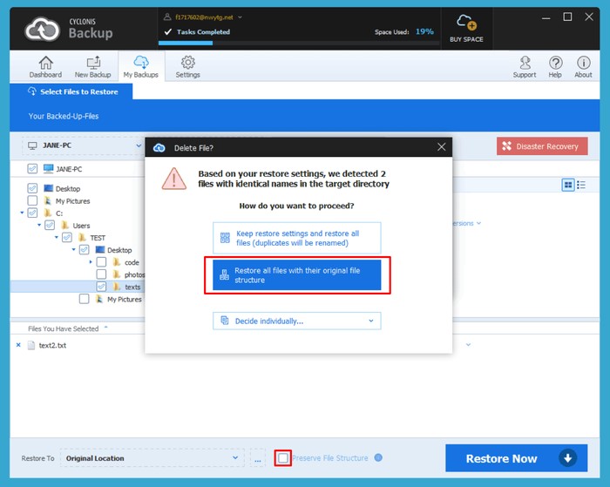This screenshot has height=487, width=610.
Task: Open the About info icon
Action: [x=583, y=63]
